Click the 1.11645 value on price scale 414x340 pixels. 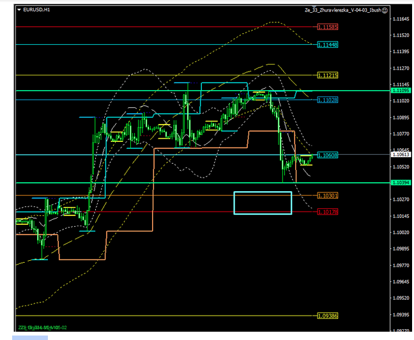(x=402, y=19)
